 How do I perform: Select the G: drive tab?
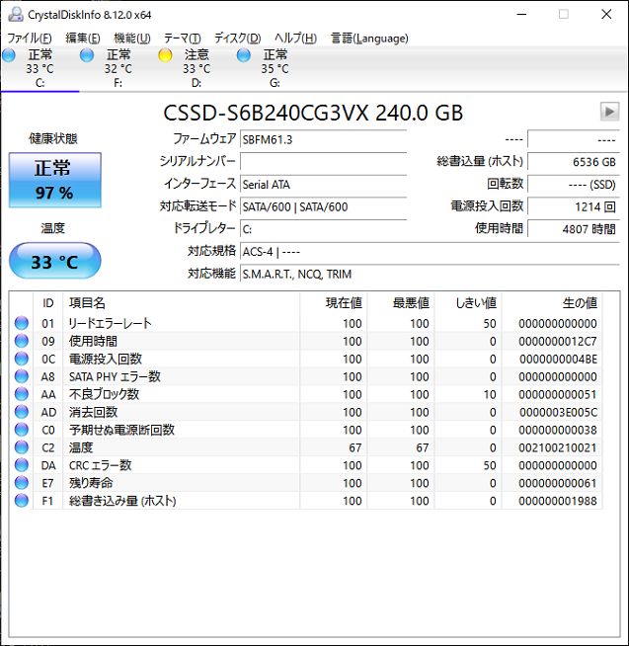coord(275,69)
